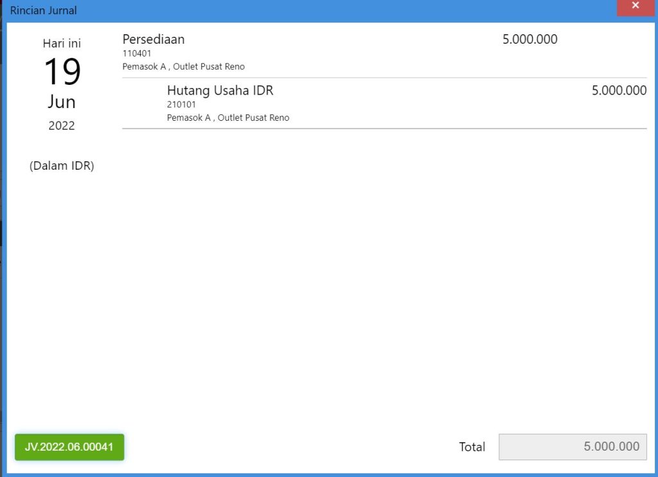Click the Persediaan debit amount 5.000.000
Viewport: 658px width, 477px height.
click(529, 39)
